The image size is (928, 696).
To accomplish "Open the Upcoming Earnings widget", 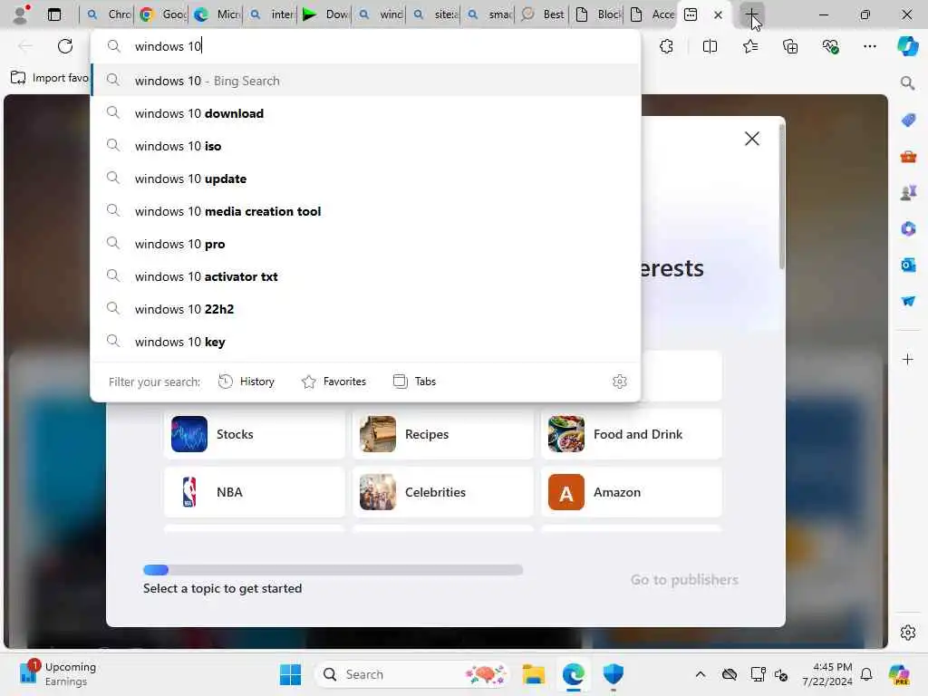I will click(x=58, y=674).
